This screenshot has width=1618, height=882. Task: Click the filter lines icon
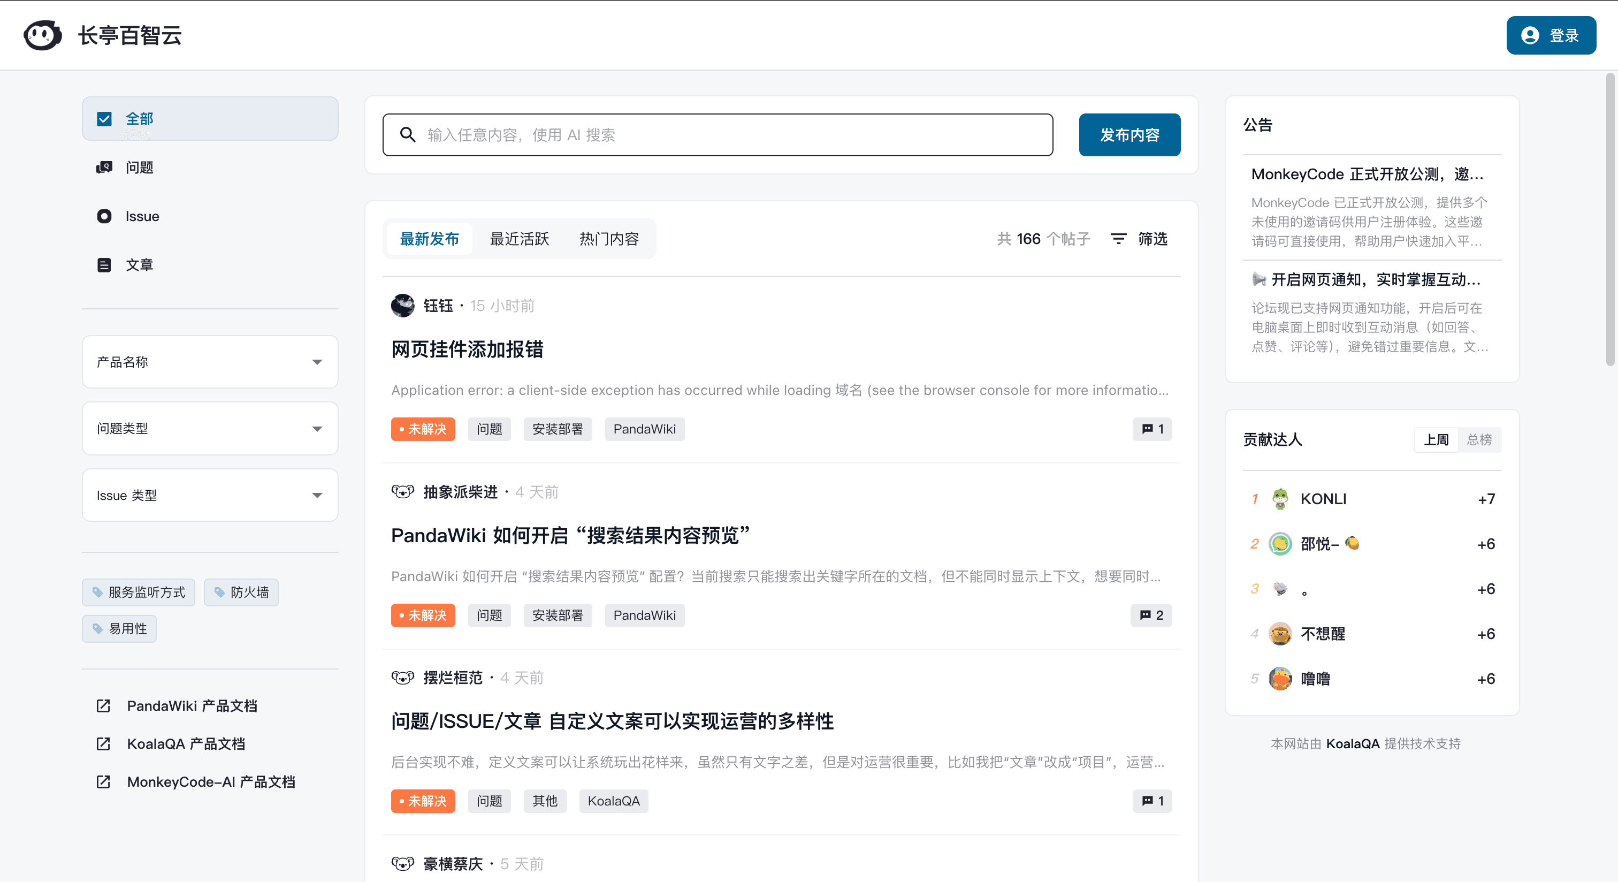tap(1118, 239)
